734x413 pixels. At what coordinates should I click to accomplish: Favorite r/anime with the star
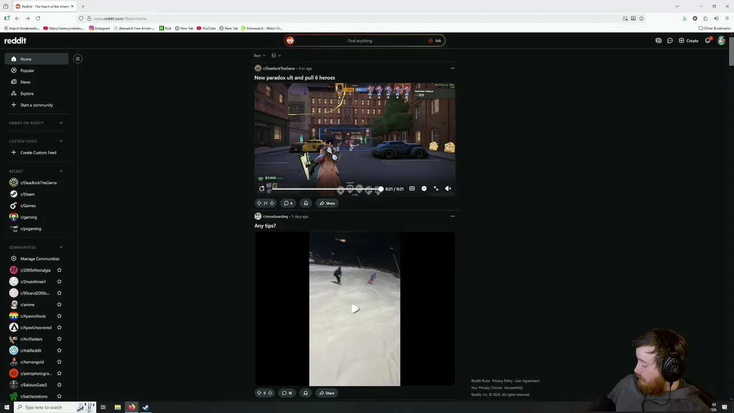coord(59,305)
